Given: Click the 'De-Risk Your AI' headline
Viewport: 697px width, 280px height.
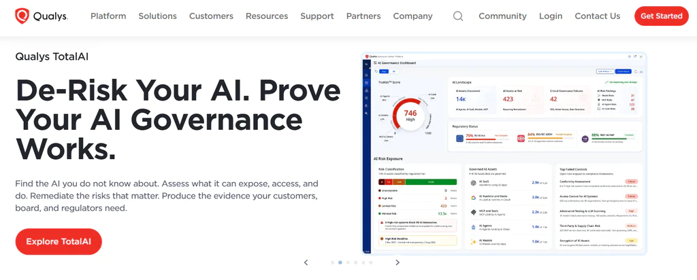Looking at the screenshot, I should pos(178,120).
